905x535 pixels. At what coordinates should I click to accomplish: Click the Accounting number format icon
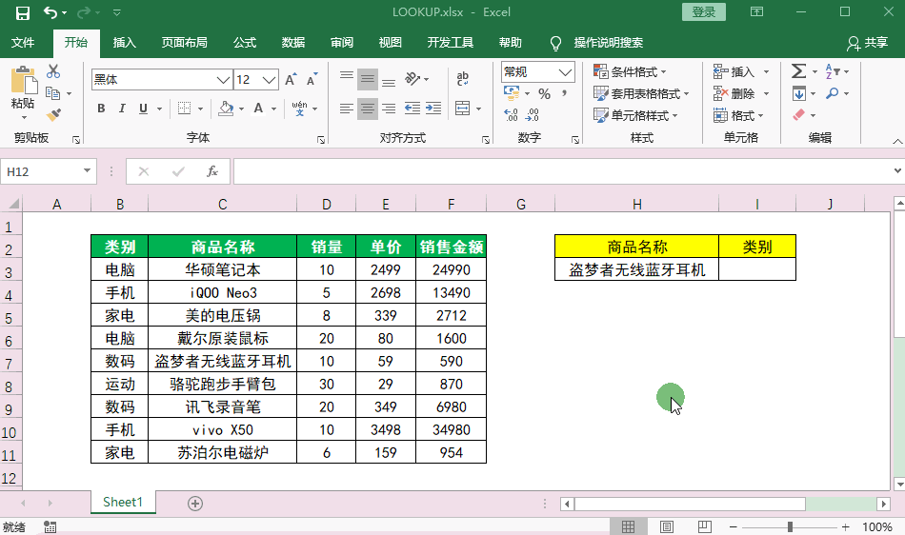[512, 93]
